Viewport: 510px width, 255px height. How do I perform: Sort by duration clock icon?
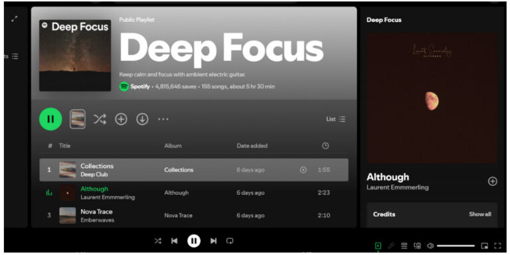click(325, 145)
